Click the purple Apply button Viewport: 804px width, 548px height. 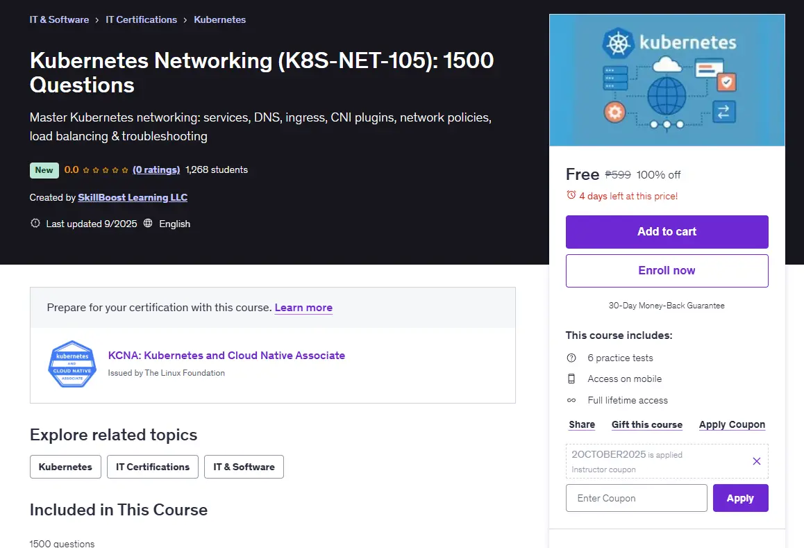click(x=740, y=498)
